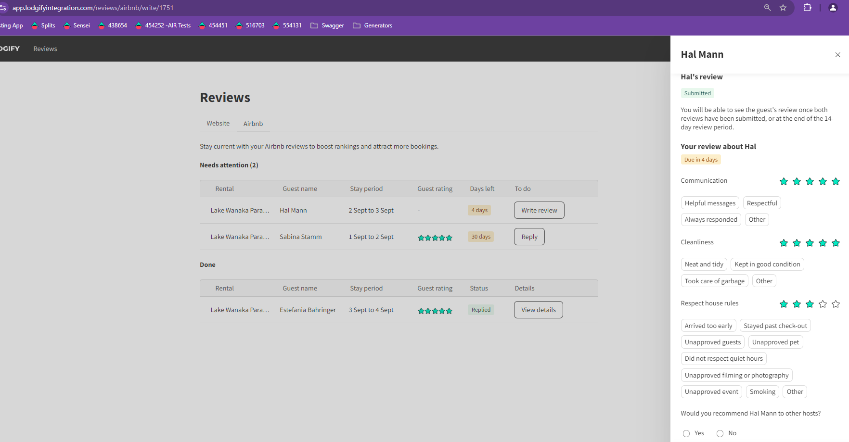Toggle the Neat and tidy tag
Screen dimensions: 849x442
pyautogui.click(x=704, y=264)
